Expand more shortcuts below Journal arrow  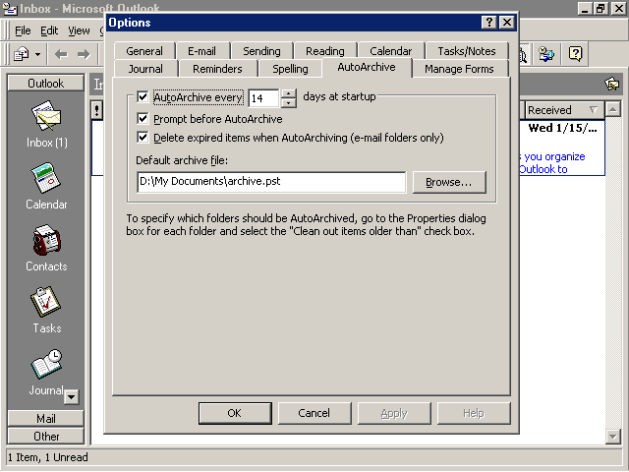tap(72, 397)
